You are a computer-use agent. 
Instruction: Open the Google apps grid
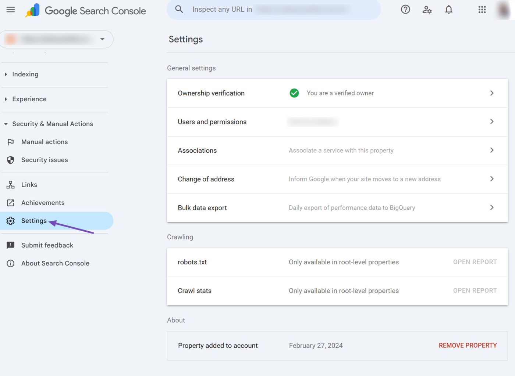(x=482, y=10)
